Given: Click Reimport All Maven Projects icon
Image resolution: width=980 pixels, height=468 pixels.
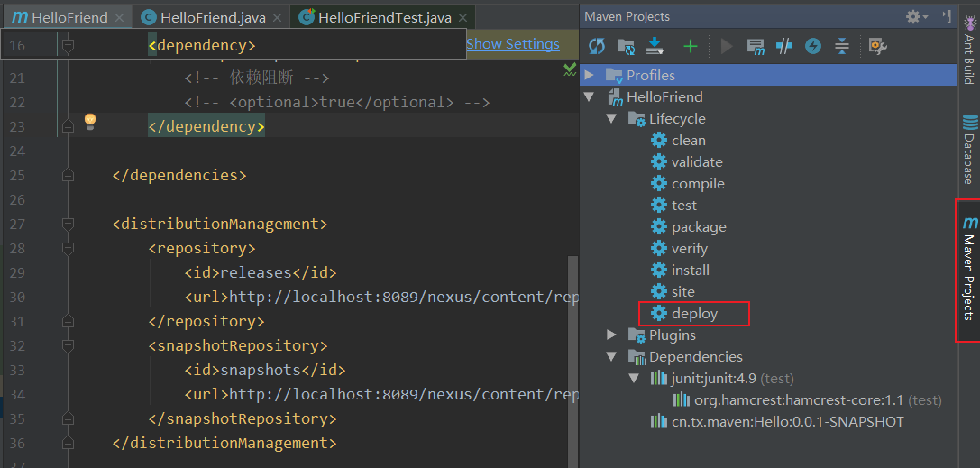Looking at the screenshot, I should pos(597,46).
